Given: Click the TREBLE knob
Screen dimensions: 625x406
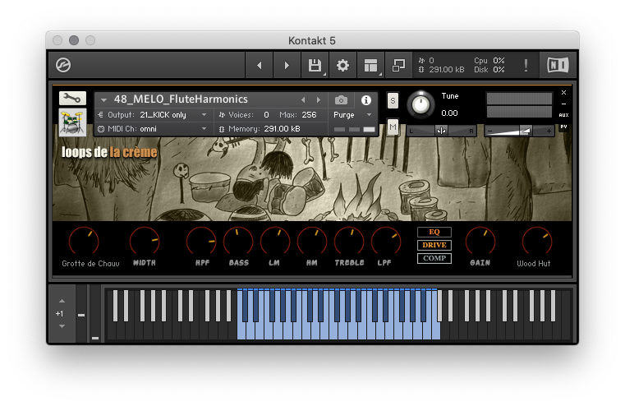Looking at the screenshot, I should click(x=349, y=242).
